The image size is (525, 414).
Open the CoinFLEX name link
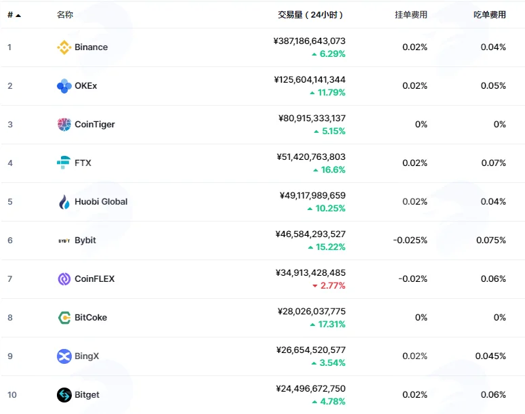[x=94, y=279]
